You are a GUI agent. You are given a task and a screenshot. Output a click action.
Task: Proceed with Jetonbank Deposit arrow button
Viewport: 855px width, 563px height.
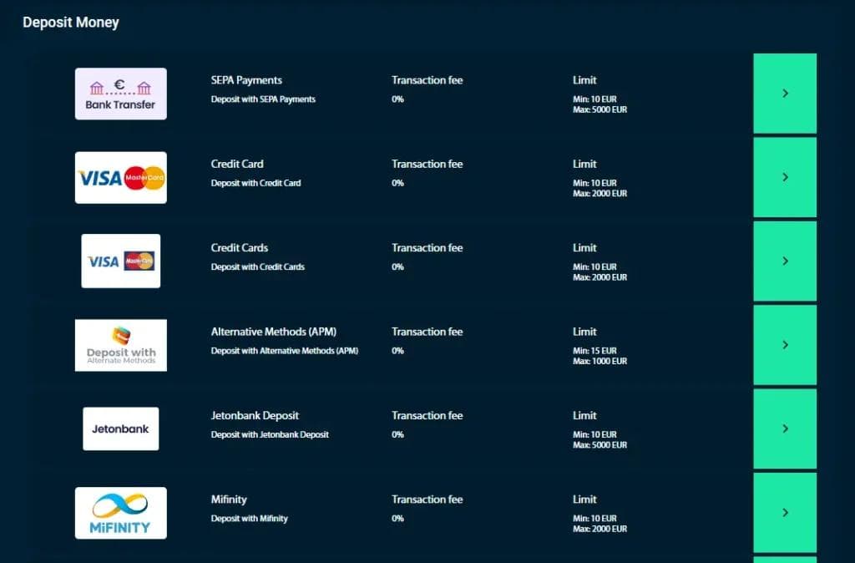click(785, 429)
